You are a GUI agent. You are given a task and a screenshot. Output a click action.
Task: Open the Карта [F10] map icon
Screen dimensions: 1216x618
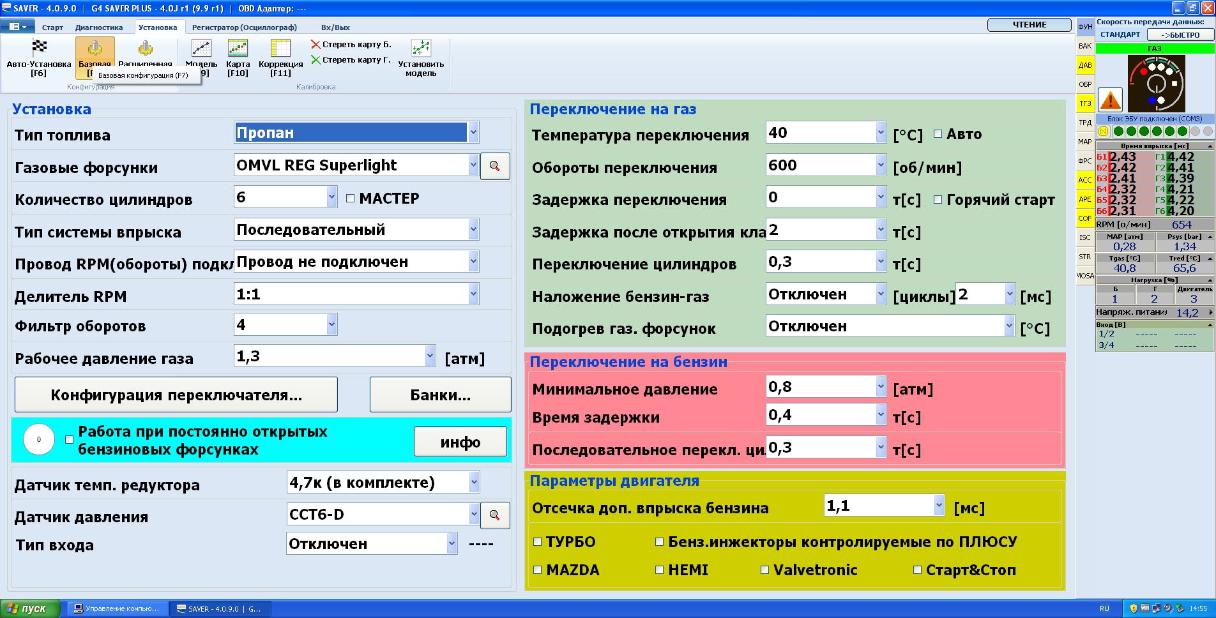coord(238,49)
